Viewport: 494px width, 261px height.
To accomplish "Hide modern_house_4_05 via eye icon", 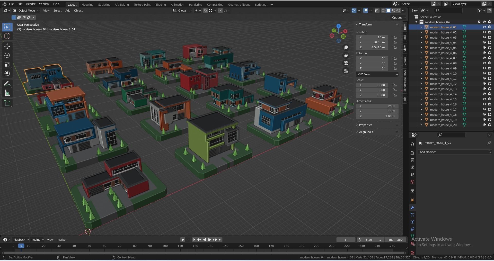I will click(x=484, y=48).
